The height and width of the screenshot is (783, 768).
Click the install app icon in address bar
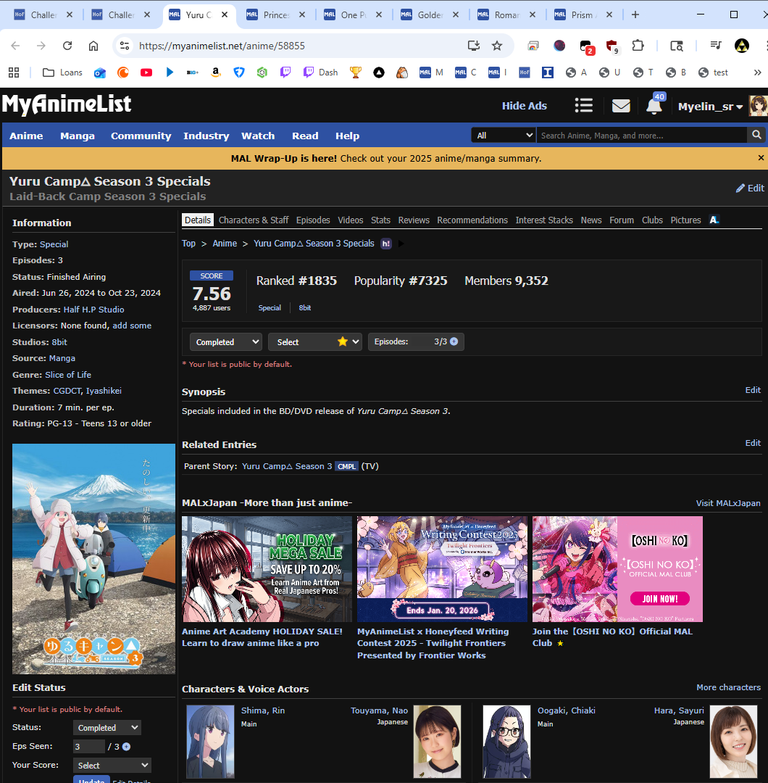(473, 46)
